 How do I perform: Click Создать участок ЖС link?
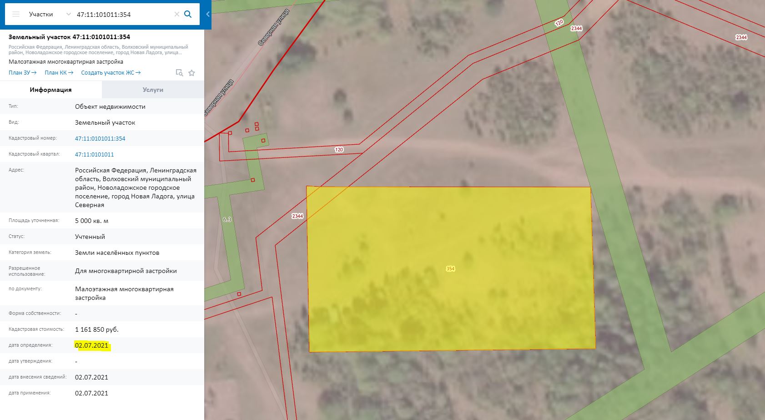coord(111,73)
